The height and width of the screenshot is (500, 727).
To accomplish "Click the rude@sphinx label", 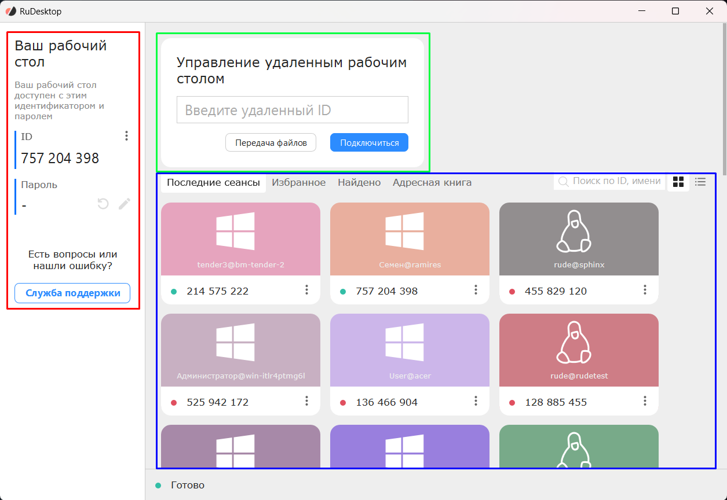I will (x=579, y=264).
